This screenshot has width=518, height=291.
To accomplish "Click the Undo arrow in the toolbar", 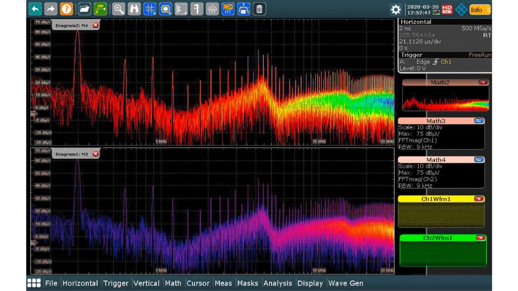I will pos(35,9).
